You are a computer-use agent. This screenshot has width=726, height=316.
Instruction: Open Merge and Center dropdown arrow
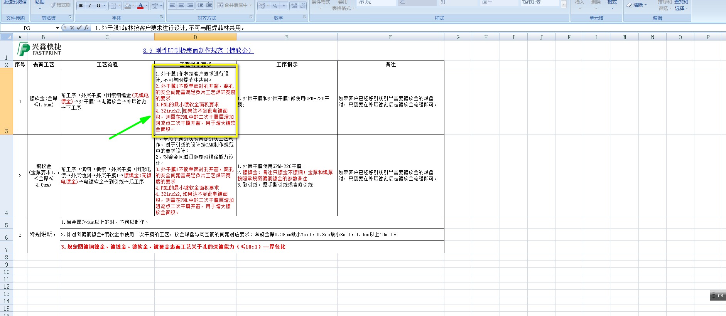pyautogui.click(x=251, y=5)
